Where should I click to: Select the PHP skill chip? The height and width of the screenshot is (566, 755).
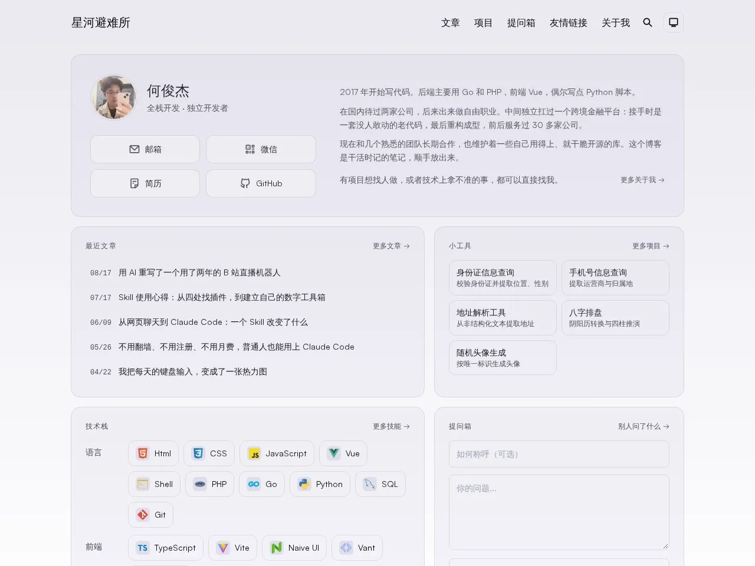(x=209, y=484)
